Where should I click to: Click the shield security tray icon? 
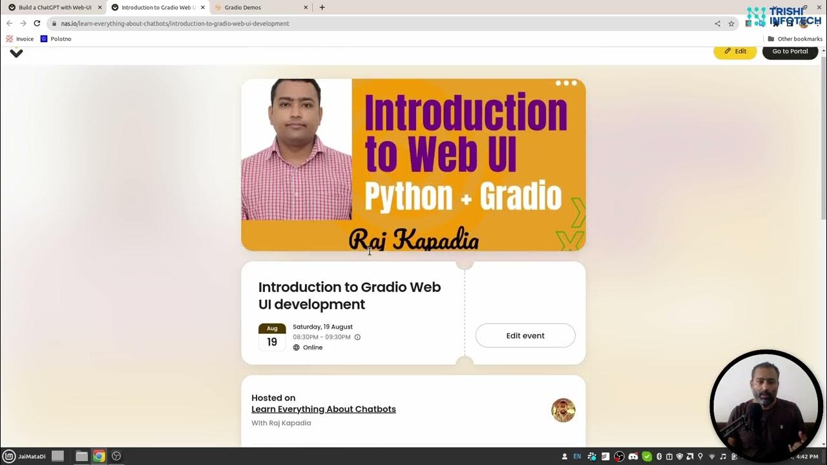680,457
